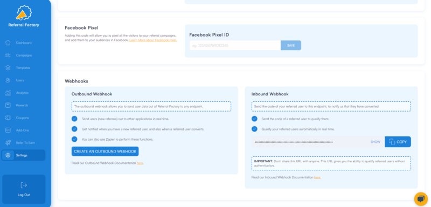Click the inbound webhook description box
431x207 pixels.
tap(331, 106)
